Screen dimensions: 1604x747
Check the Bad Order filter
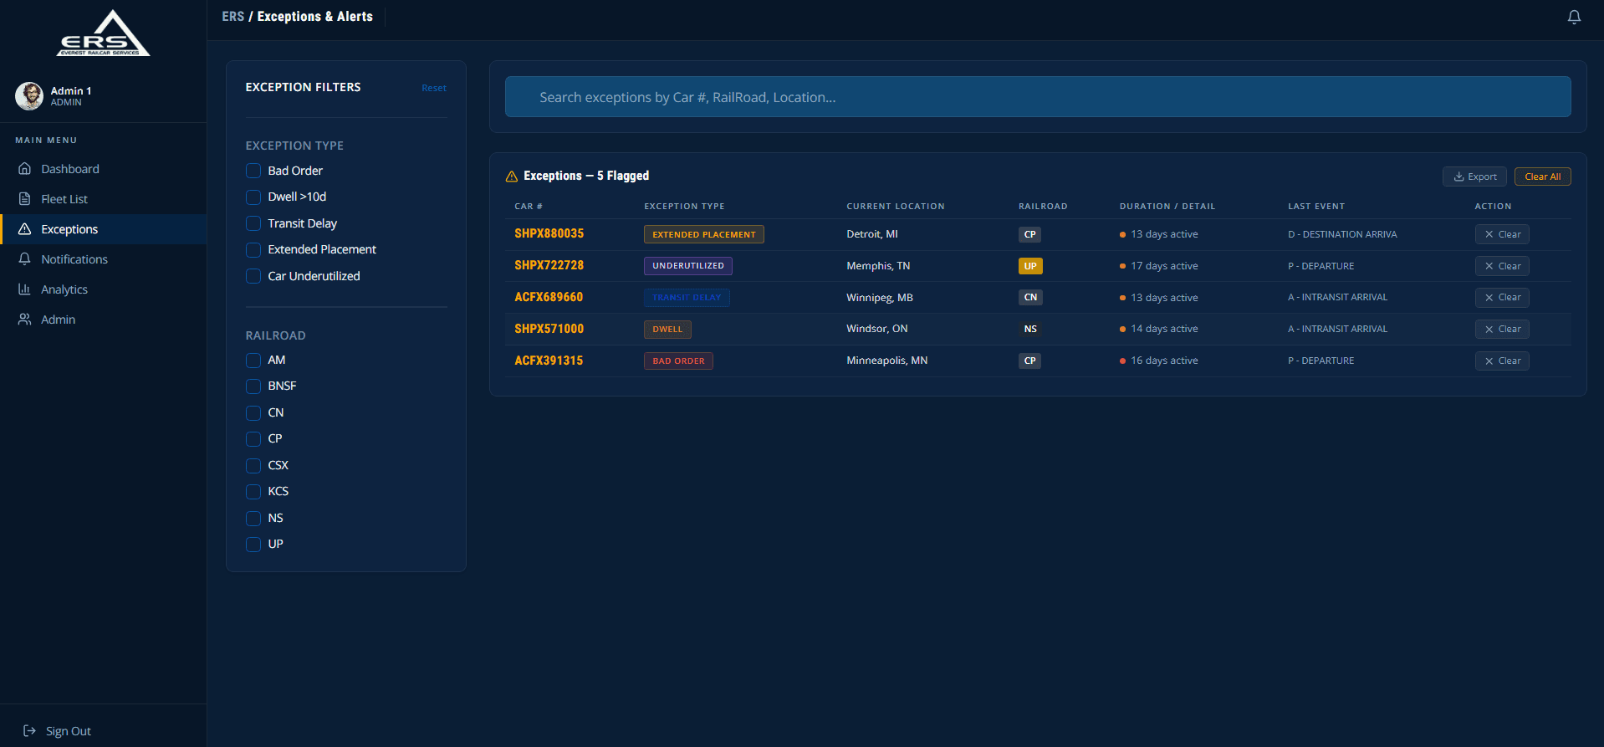coord(253,171)
